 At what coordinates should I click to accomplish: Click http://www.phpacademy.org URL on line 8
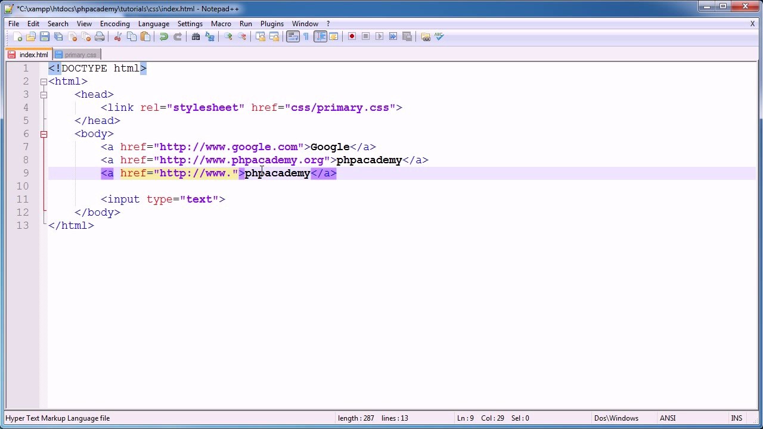pyautogui.click(x=241, y=160)
